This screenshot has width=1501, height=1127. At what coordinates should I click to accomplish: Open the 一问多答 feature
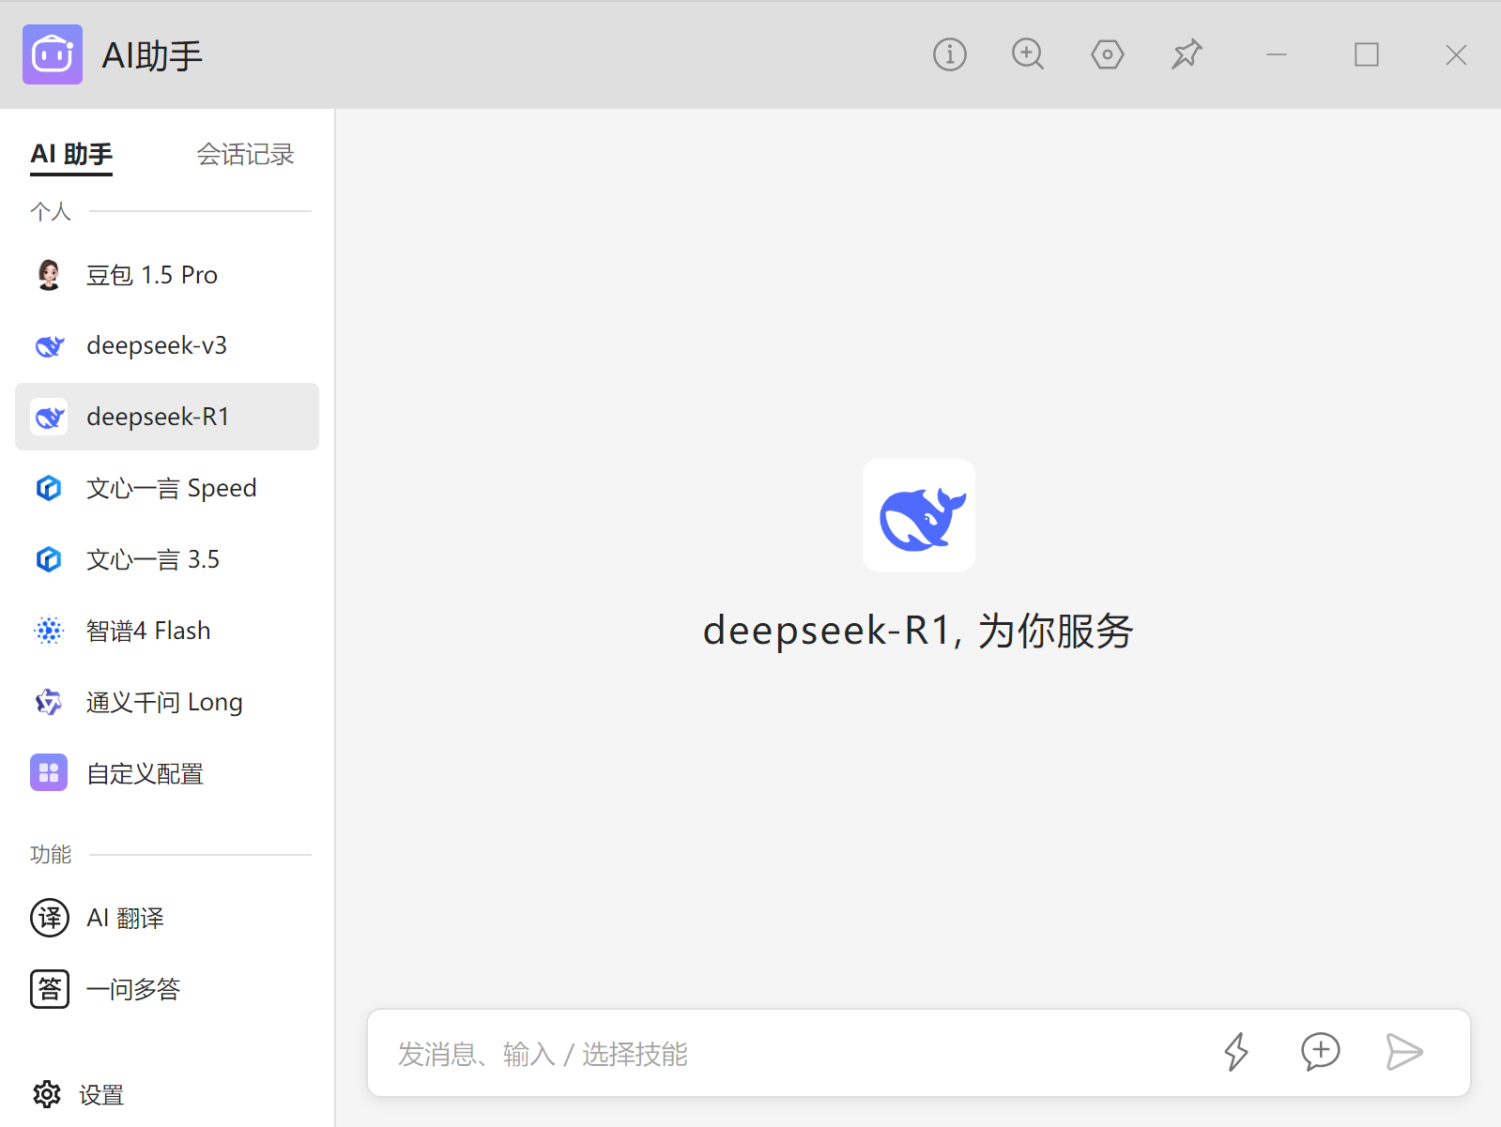[x=167, y=989]
